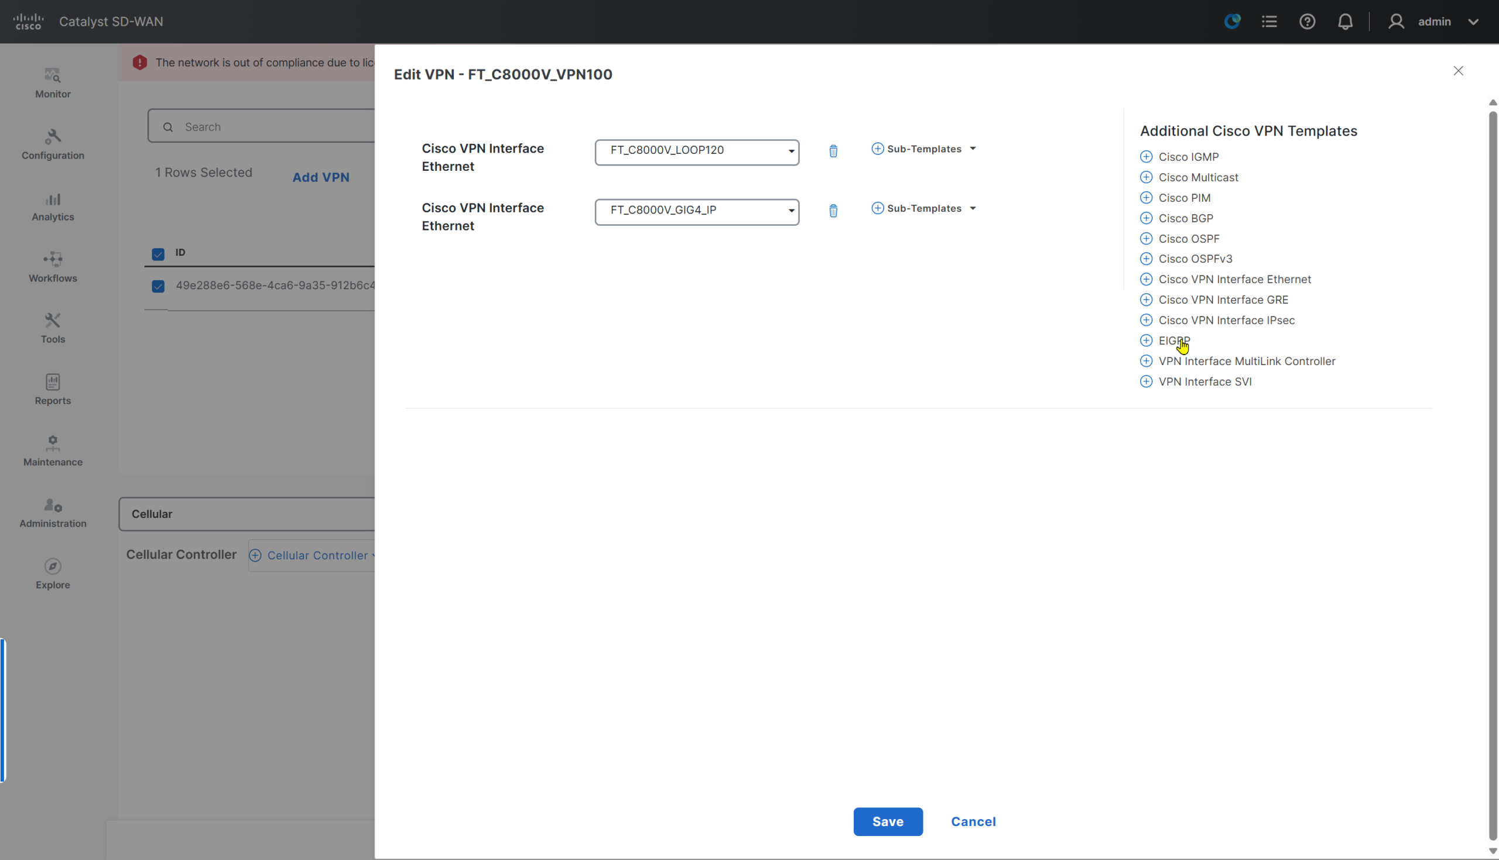Open the Tools sidebar section

(x=53, y=328)
